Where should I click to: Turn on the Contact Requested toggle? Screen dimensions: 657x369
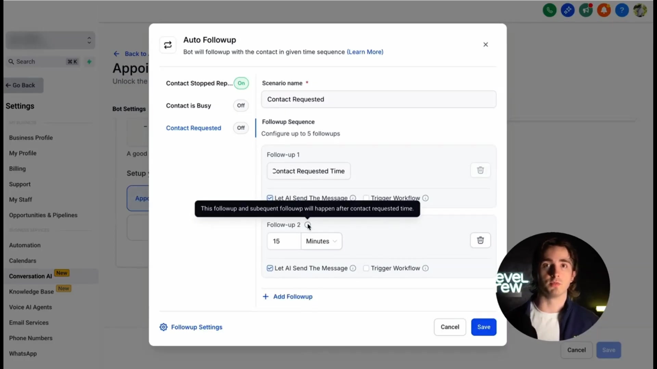[241, 128]
